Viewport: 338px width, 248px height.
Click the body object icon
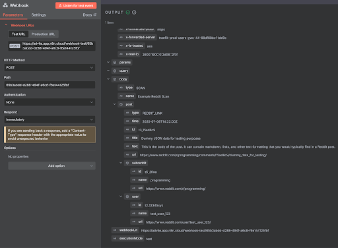click(115, 79)
